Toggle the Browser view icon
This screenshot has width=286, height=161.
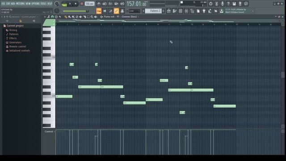(x=192, y=11)
